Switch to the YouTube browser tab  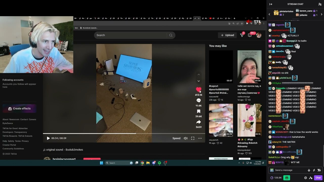[212, 18]
